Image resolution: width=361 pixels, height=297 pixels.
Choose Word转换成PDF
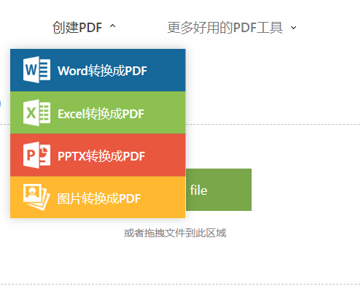[98, 70]
